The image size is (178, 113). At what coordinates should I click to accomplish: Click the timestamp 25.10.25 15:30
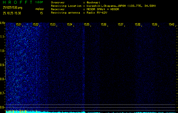click(x=12, y=13)
